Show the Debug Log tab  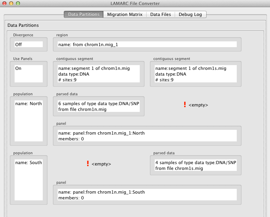point(190,15)
